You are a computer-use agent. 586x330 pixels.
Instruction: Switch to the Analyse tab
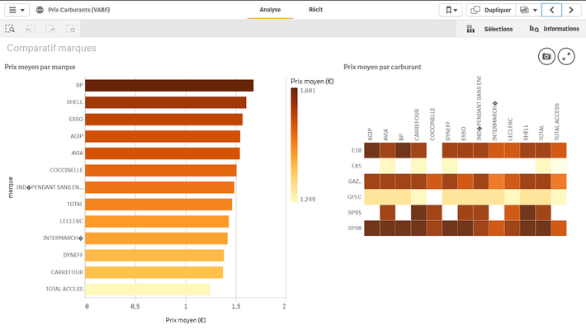point(270,10)
